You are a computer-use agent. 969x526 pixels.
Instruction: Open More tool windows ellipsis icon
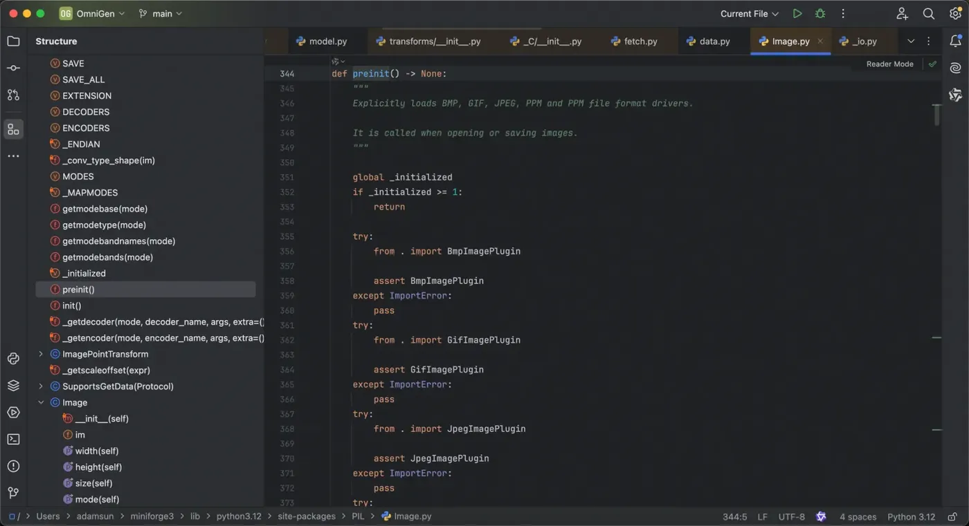[x=13, y=156]
